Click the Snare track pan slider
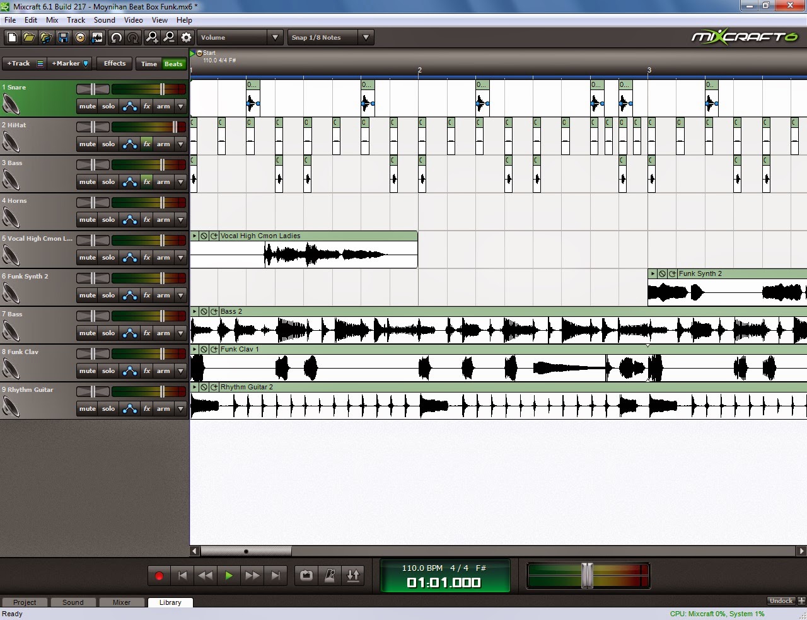Image resolution: width=807 pixels, height=620 pixels. coord(93,89)
